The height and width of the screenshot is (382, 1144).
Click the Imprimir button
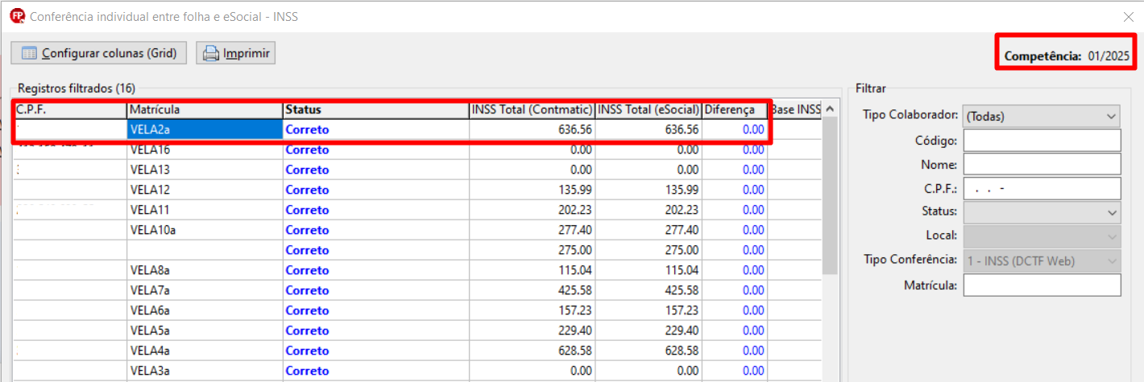[x=236, y=53]
